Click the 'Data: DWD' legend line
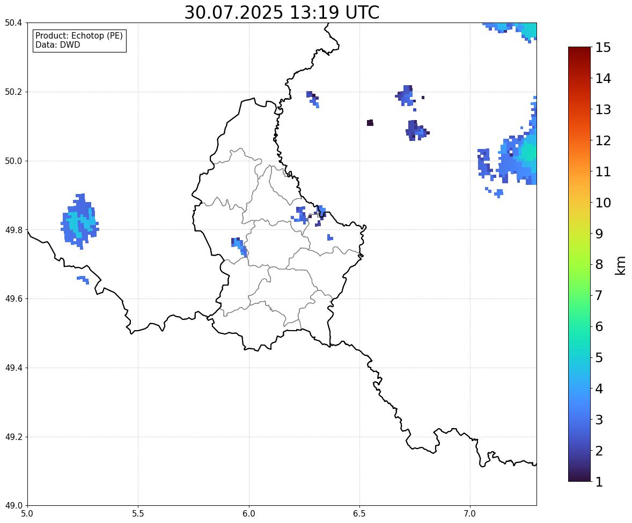The width and height of the screenshot is (632, 523). pos(57,44)
